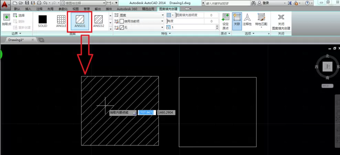Click the padlock stay connected icon
The width and height of the screenshot is (340, 155).
(296, 3)
